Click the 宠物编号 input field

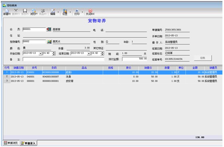pos(34,41)
